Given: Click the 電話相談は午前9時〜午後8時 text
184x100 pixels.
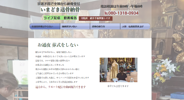Looking at the screenshot, I should [x=122, y=7].
